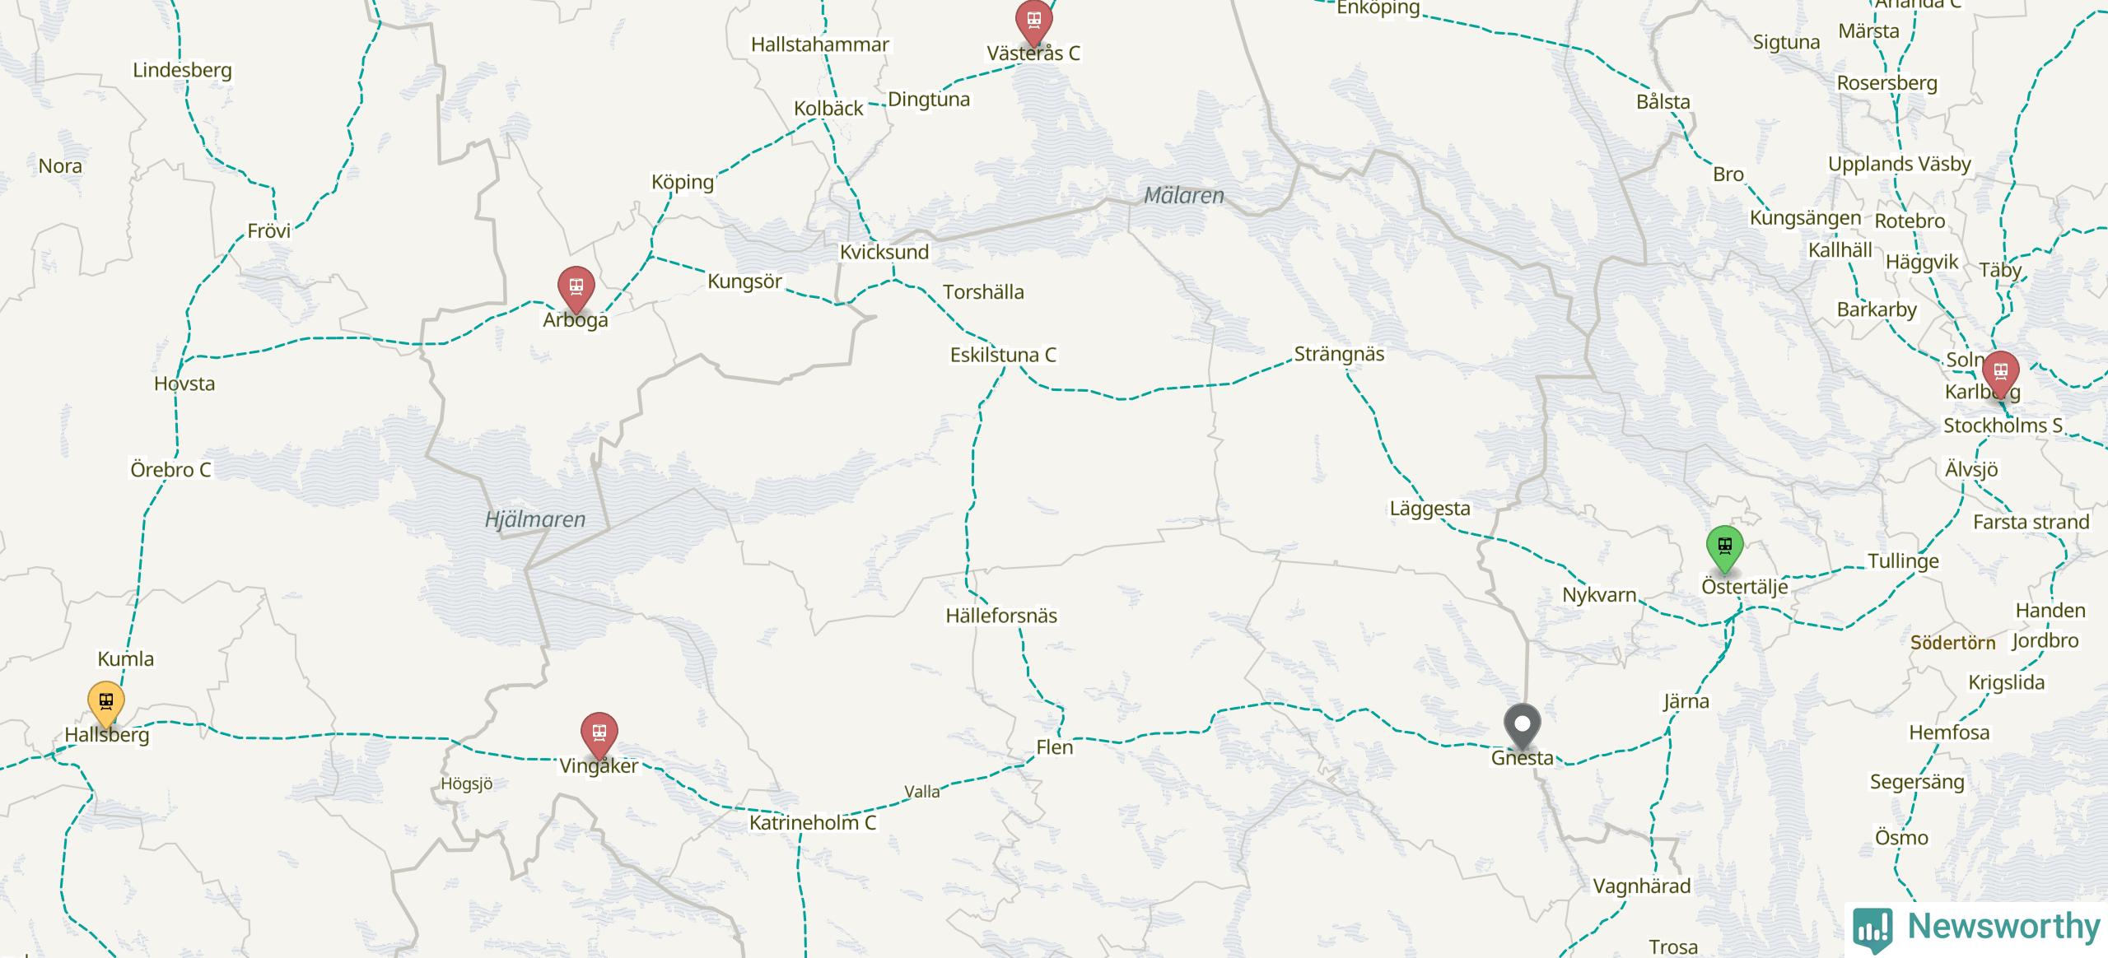Click the red train marker at Västerås C

point(1033,22)
